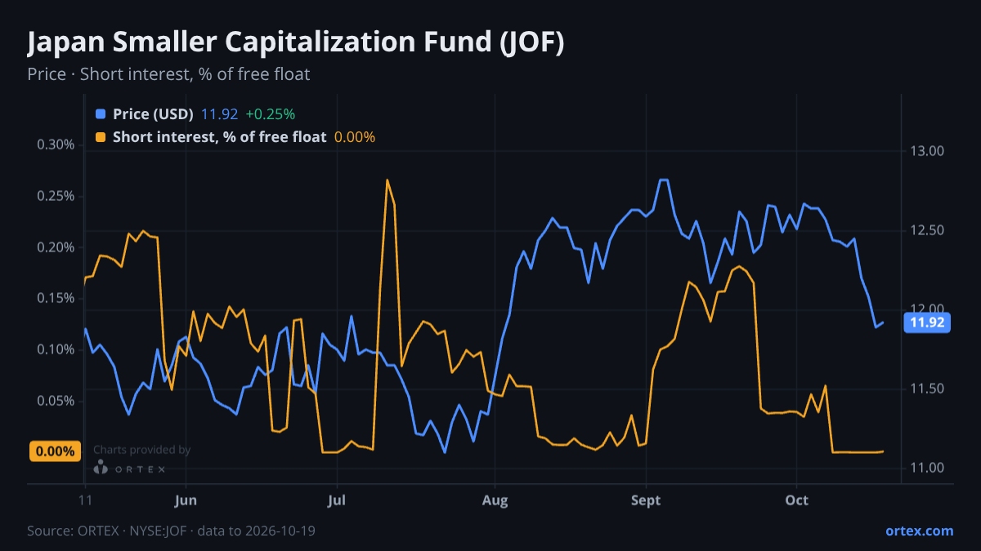Click the orange 0.00% axis tag

pyautogui.click(x=55, y=451)
